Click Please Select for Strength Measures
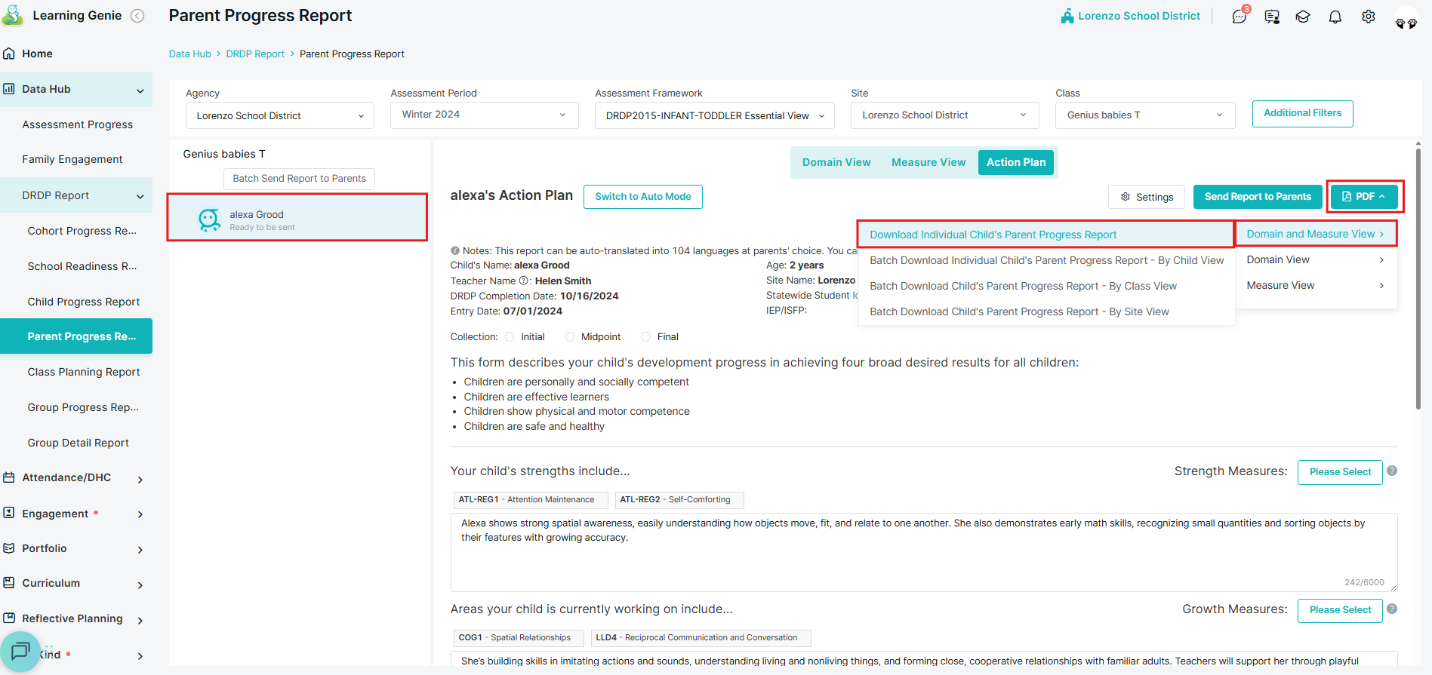Image resolution: width=1432 pixels, height=675 pixels. [1340, 472]
